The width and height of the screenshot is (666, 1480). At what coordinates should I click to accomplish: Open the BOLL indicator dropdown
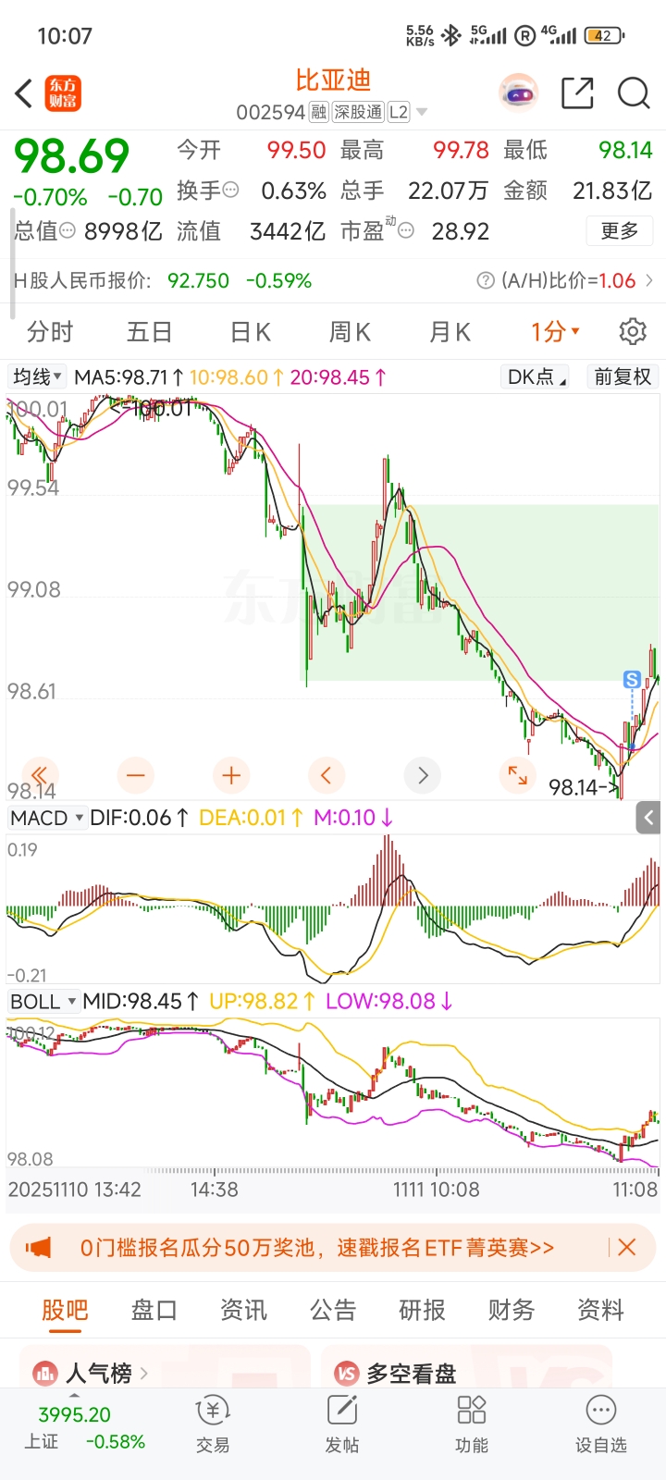43,1002
